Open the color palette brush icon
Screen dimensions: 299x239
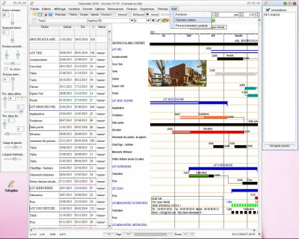coord(165,21)
